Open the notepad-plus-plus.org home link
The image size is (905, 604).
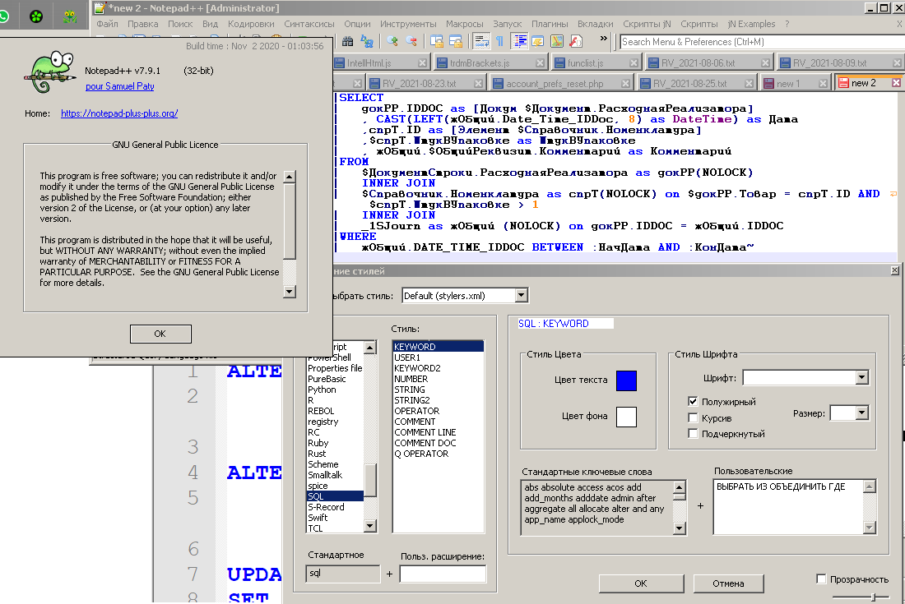pos(119,113)
